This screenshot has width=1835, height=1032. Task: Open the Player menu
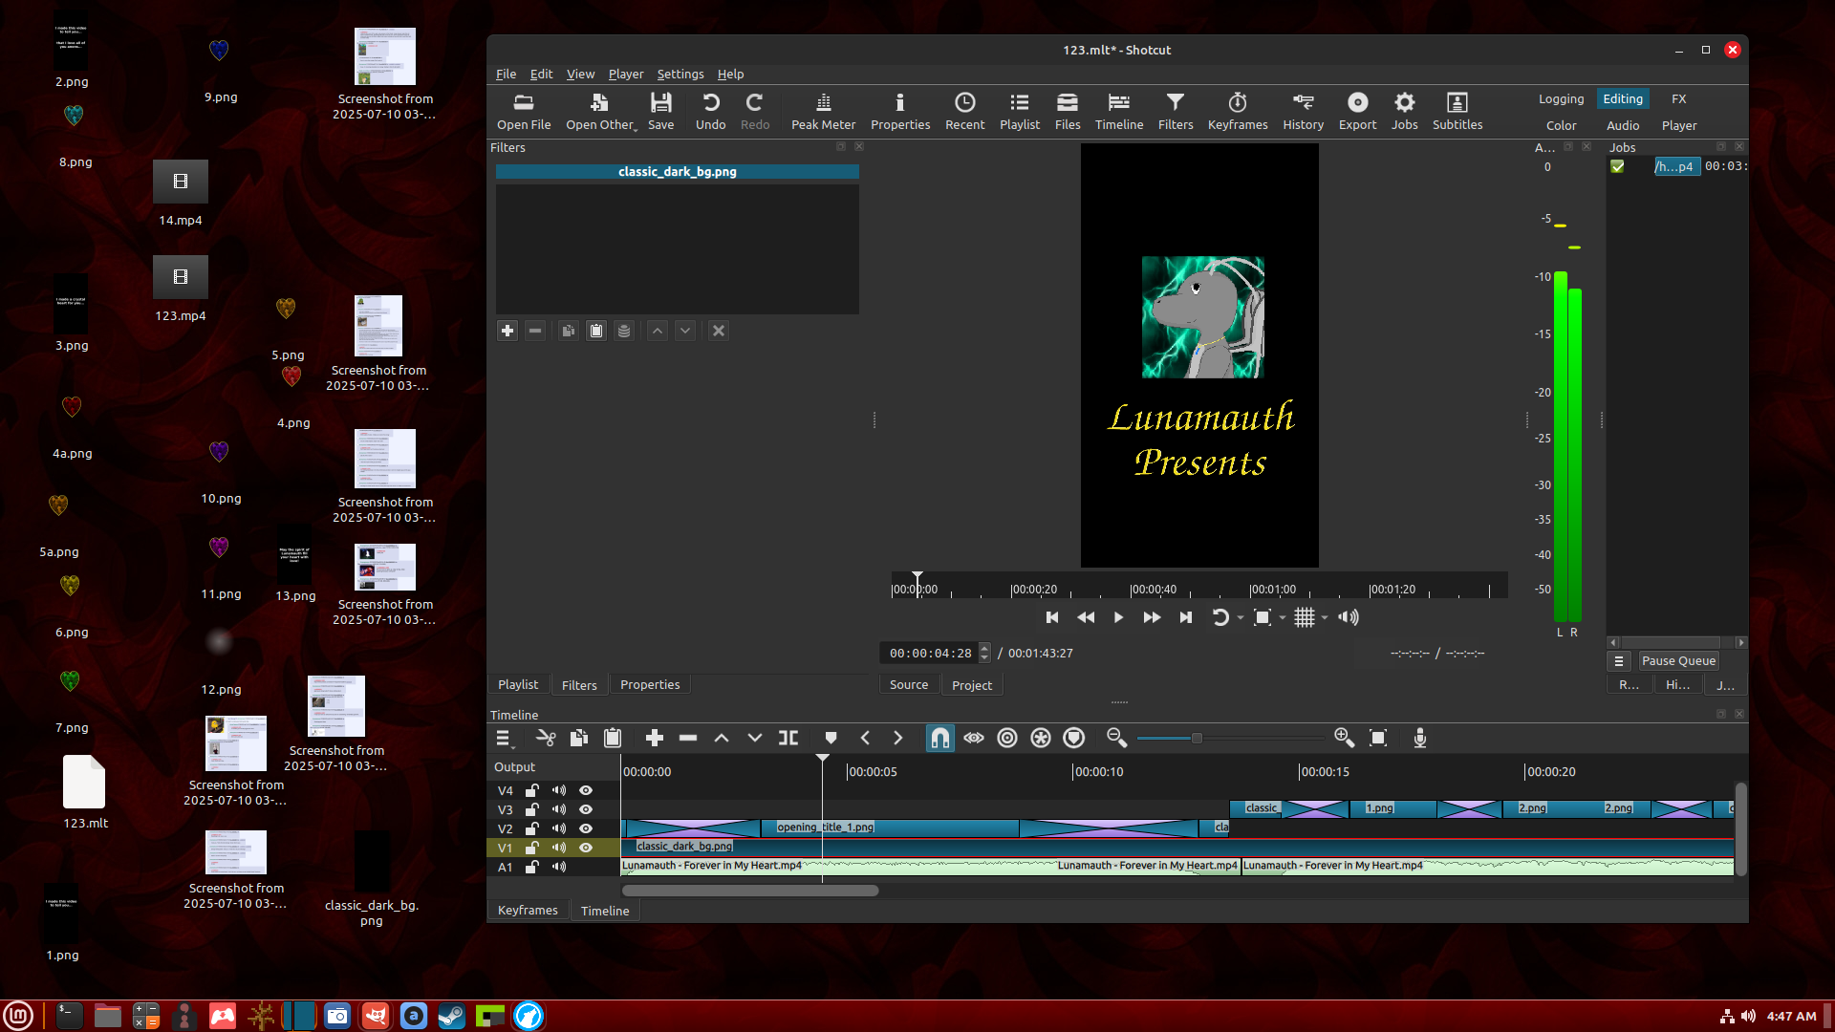click(626, 74)
